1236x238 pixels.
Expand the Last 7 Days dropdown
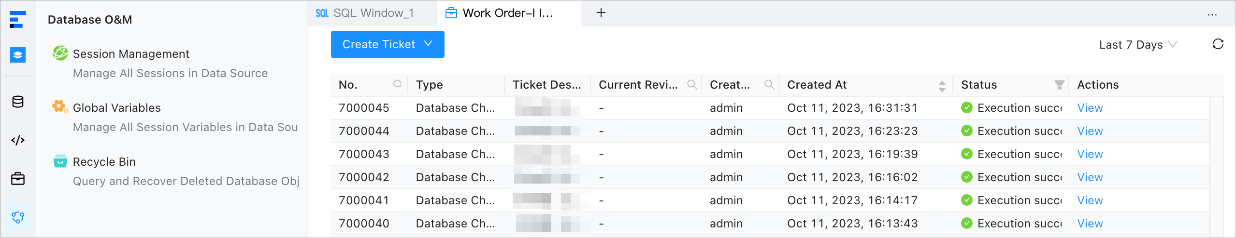pos(1137,45)
